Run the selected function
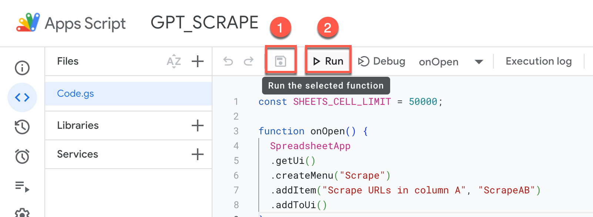 (x=328, y=61)
